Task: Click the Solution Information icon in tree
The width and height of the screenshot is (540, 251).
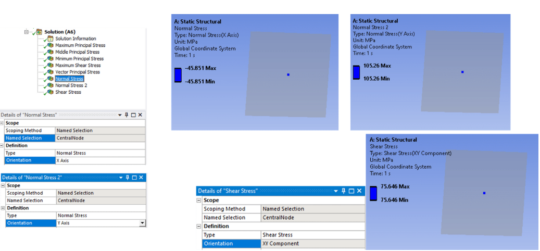Action: [51, 39]
